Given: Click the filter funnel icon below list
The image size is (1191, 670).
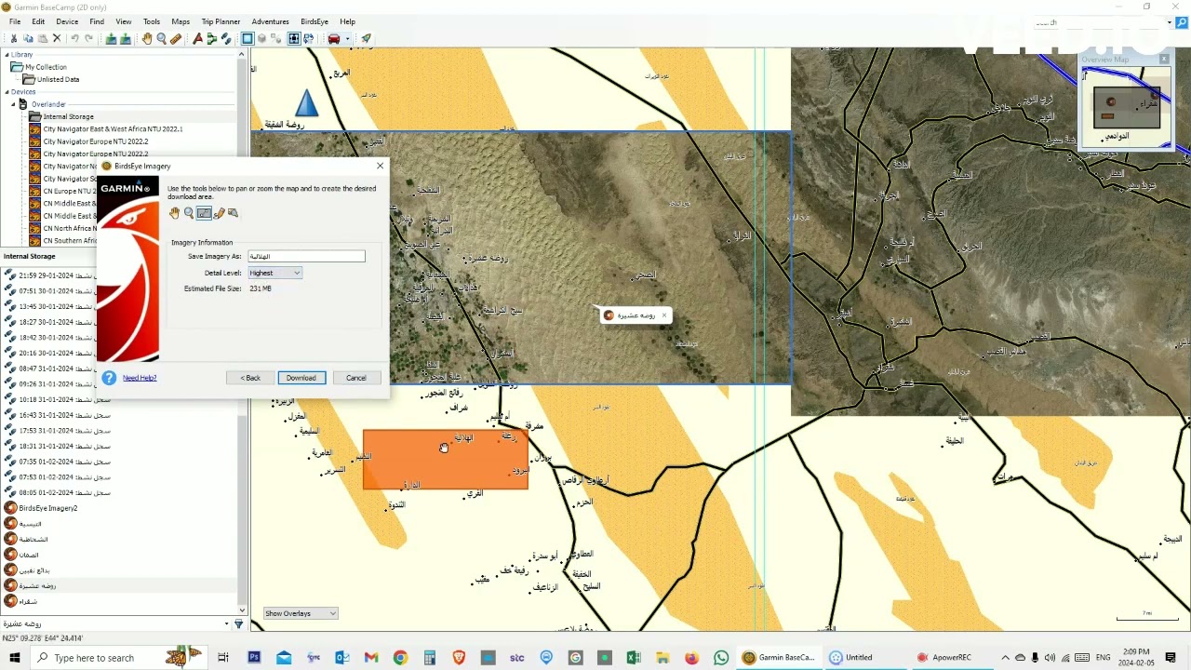Looking at the screenshot, I should (239, 624).
